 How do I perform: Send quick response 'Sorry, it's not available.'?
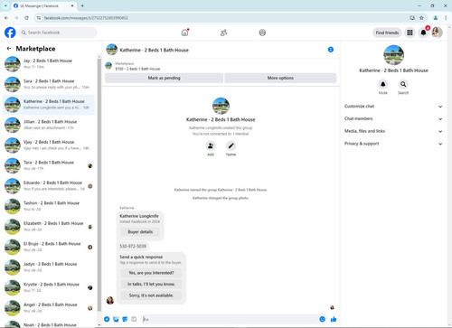tap(151, 295)
